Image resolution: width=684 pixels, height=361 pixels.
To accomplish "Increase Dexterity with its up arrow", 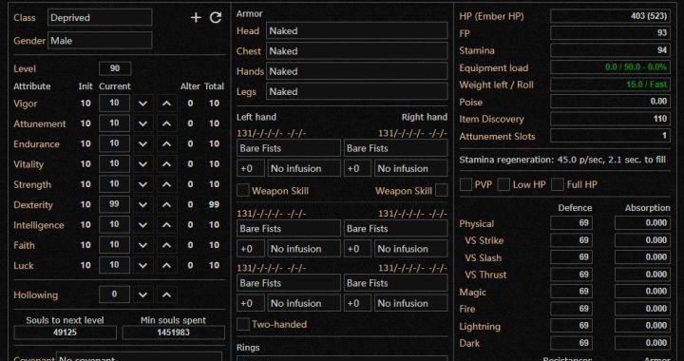I will 166,205.
